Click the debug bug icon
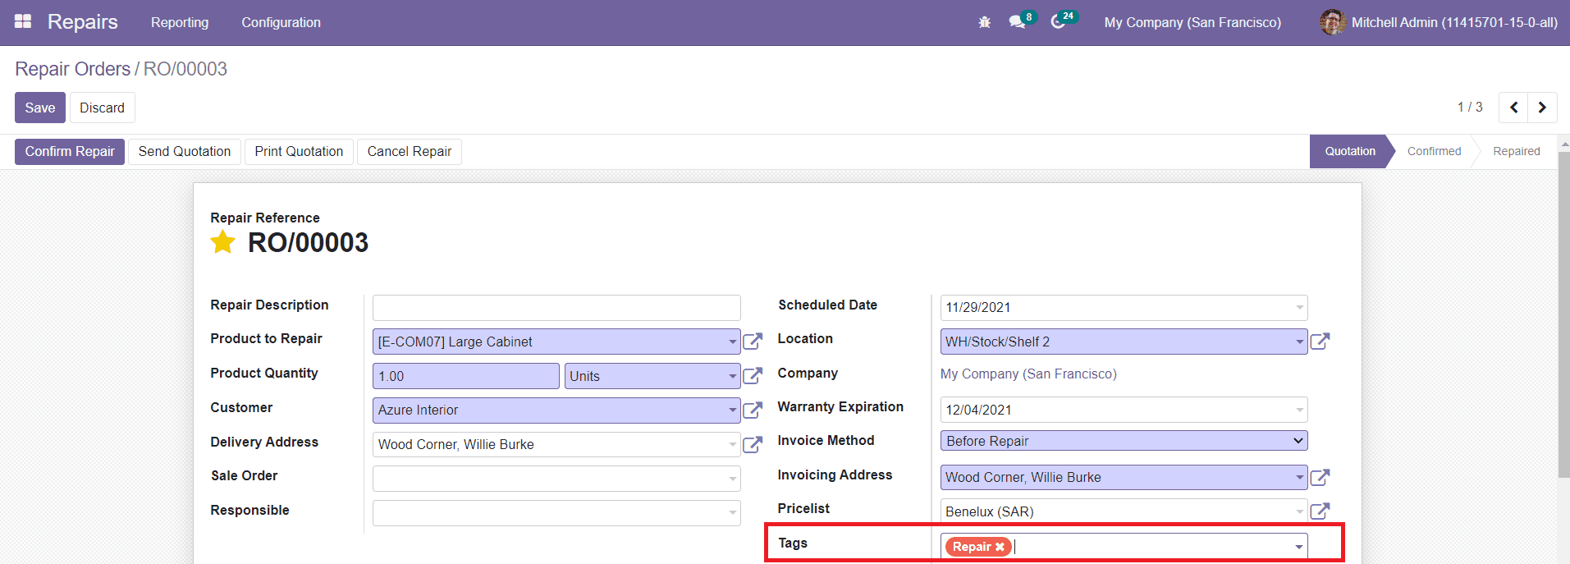This screenshot has height=564, width=1570. (x=985, y=22)
